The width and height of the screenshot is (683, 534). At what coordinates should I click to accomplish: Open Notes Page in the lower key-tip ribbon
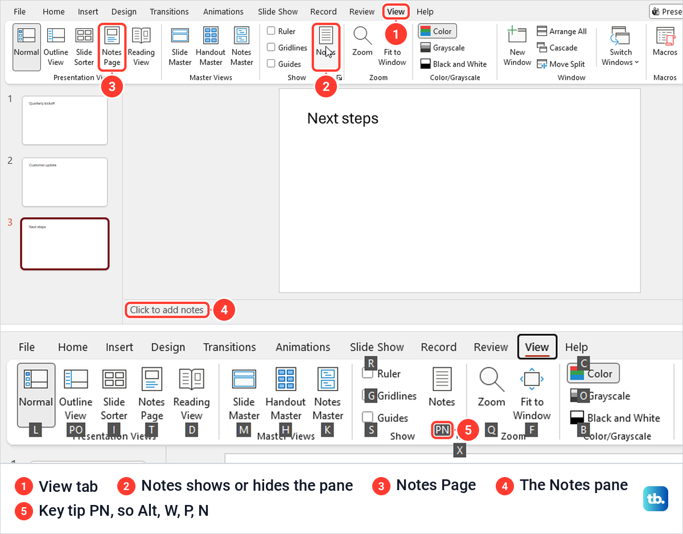(151, 394)
